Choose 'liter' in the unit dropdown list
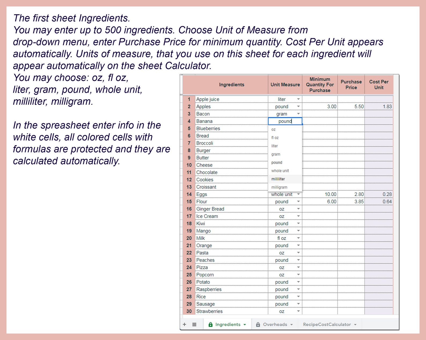 click(285, 146)
